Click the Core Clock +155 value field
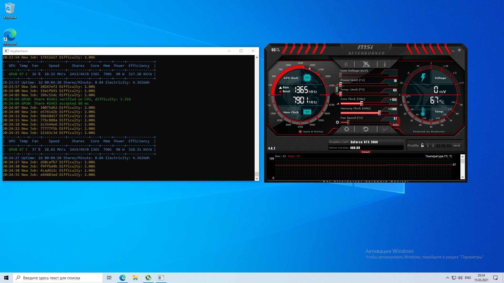The height and width of the screenshot is (283, 504). tap(393, 100)
